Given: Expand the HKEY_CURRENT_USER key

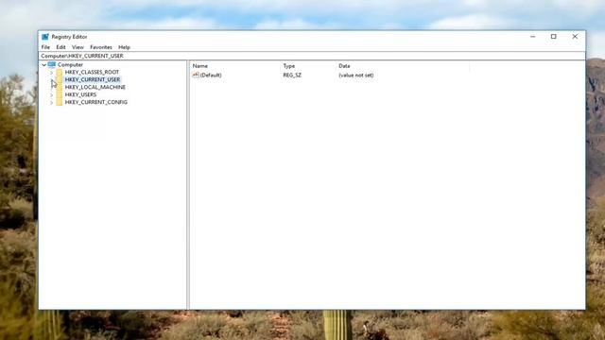Looking at the screenshot, I should (51, 79).
